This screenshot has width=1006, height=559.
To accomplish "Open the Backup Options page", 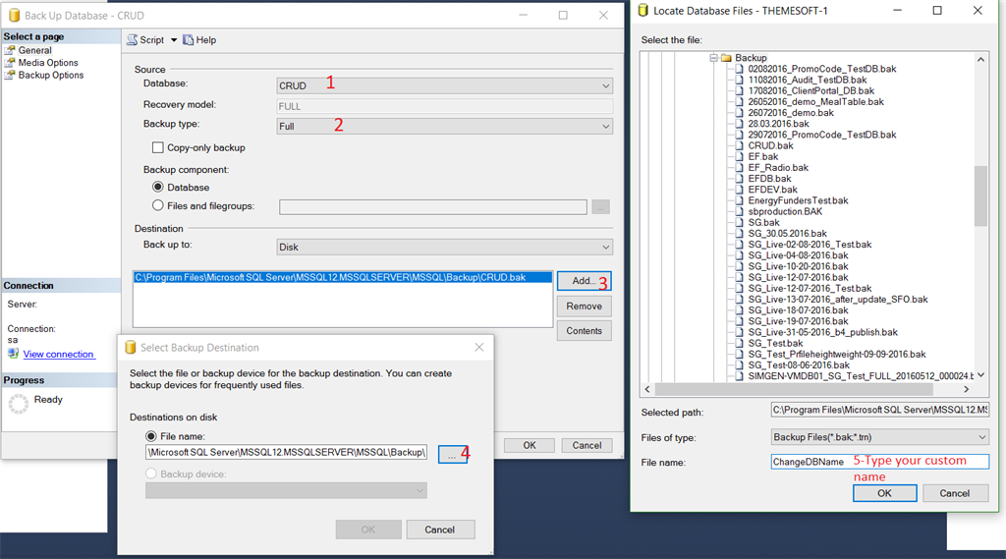I will click(51, 75).
